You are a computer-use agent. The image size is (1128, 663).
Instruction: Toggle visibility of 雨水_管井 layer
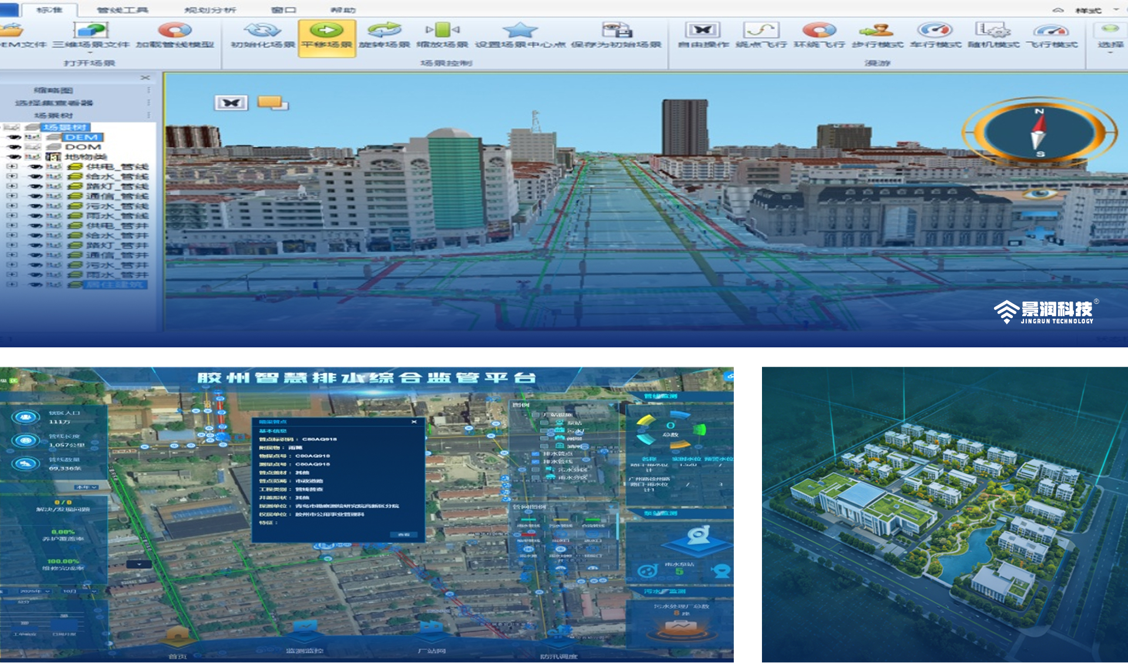[x=35, y=275]
